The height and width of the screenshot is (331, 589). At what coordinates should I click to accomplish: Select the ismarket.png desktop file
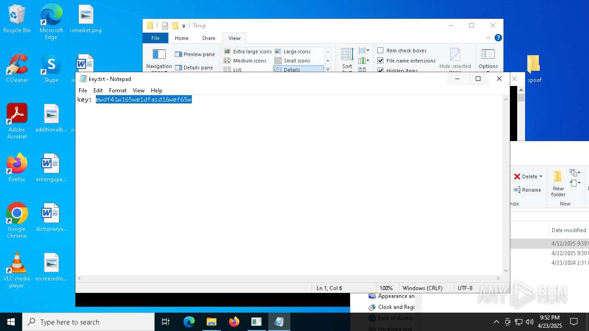[x=86, y=19]
